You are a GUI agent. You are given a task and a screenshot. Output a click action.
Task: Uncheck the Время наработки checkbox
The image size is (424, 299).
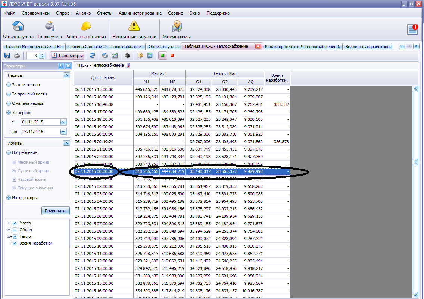tap(15, 243)
